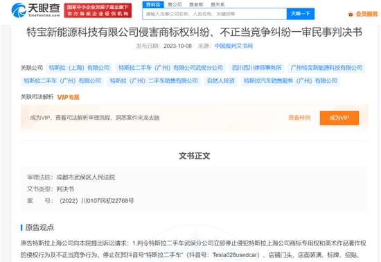Image resolution: width=381 pixels, height=262 pixels.
Task: Open related company 特斯拉（上海）有限公司
Action: [79, 68]
